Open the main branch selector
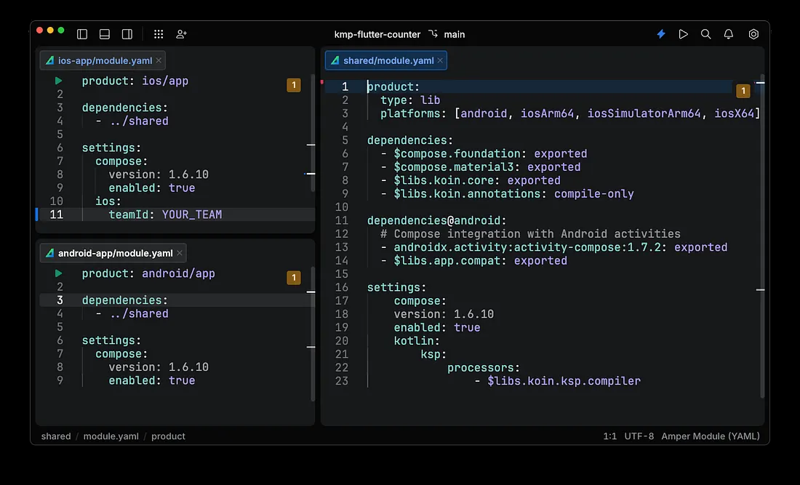 point(454,34)
